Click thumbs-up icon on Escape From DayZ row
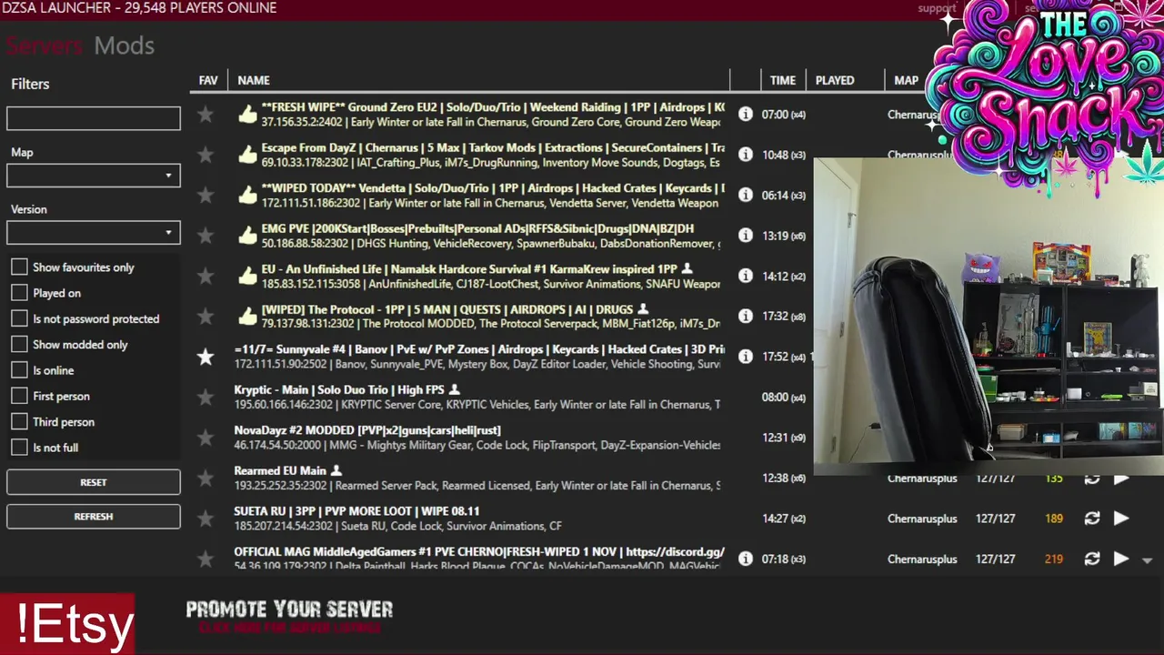 [247, 154]
